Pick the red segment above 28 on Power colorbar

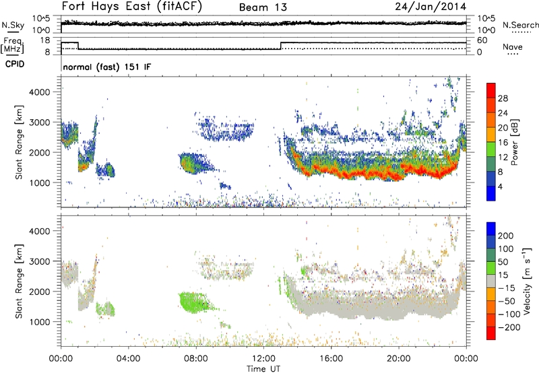pyautogui.click(x=491, y=91)
